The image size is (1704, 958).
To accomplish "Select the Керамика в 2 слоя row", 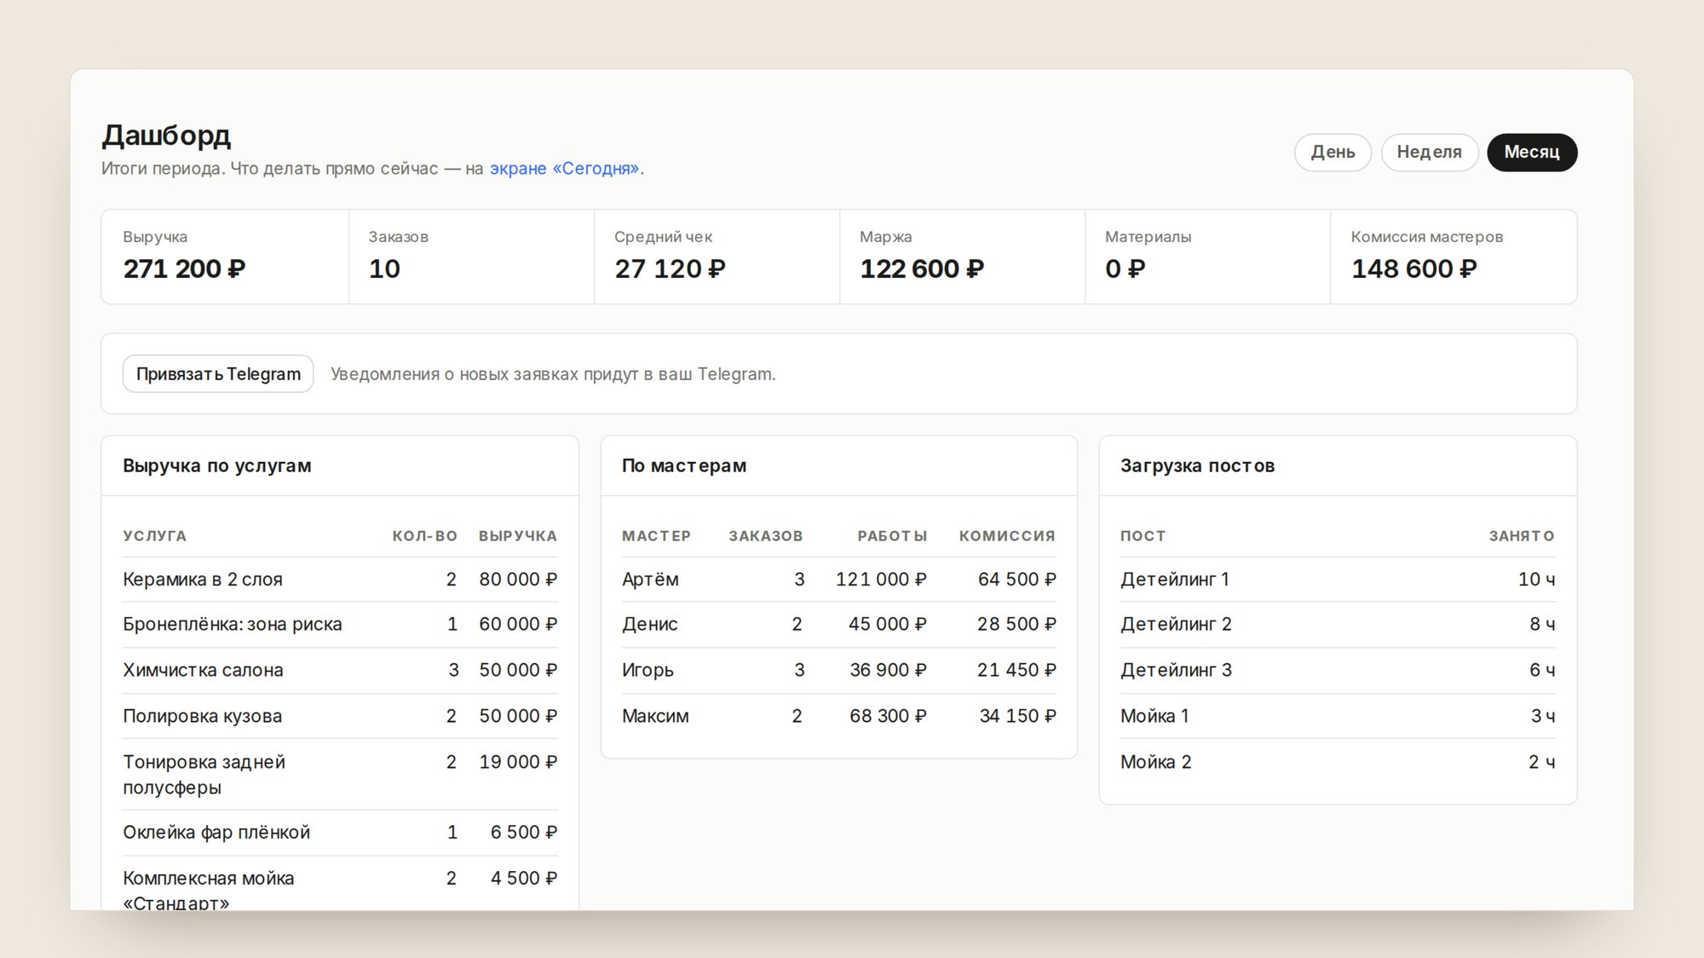I will [x=340, y=580].
